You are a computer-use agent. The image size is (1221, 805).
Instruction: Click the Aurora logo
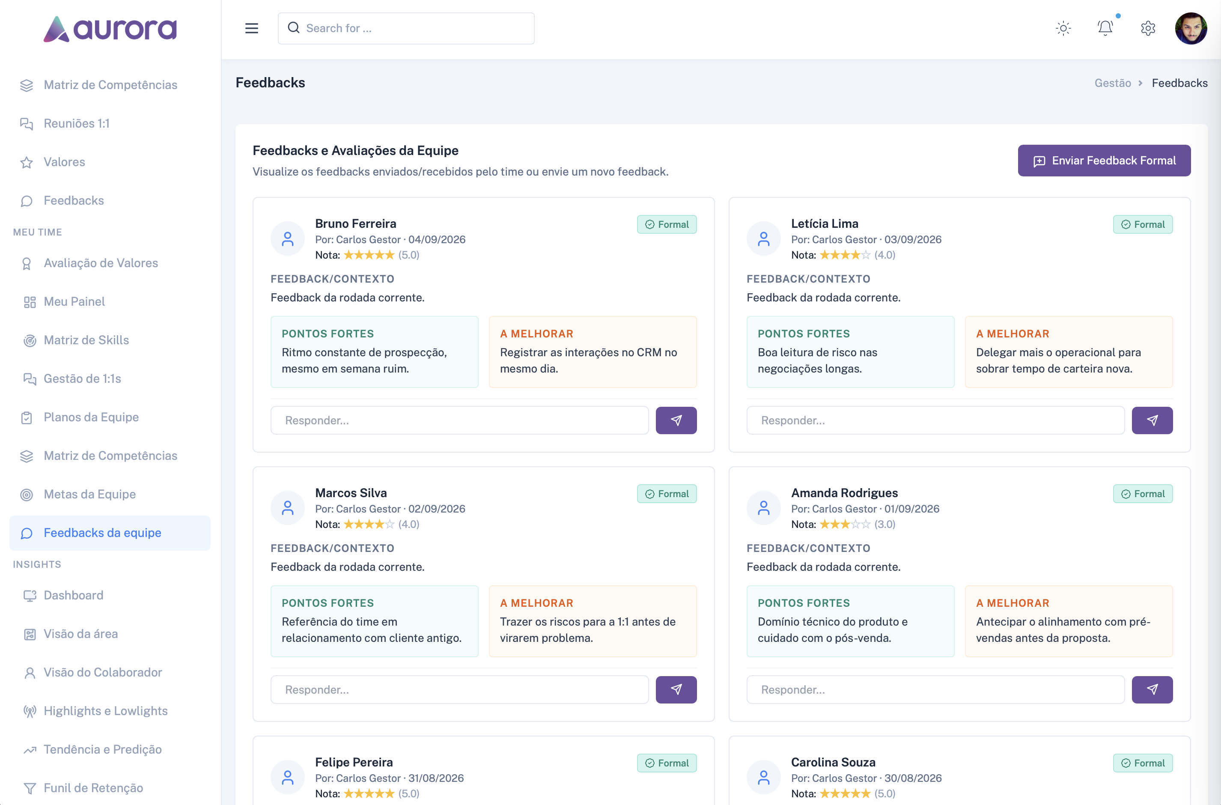pyautogui.click(x=110, y=29)
